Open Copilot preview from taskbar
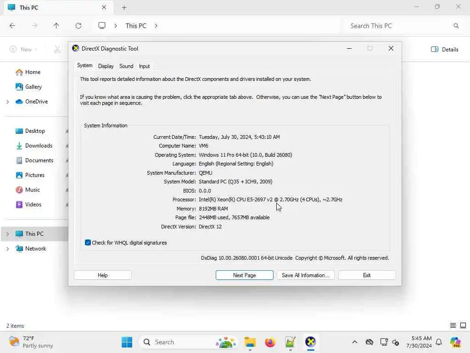470x353 pixels. click(456, 342)
